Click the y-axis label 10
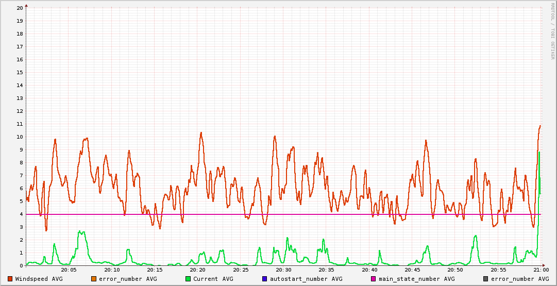 tap(20, 137)
